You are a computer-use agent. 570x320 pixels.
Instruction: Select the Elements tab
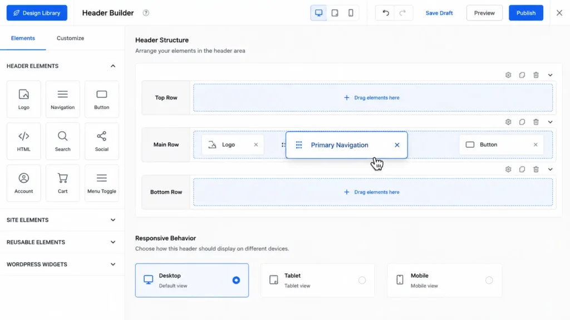click(x=23, y=38)
